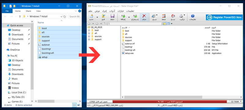Click Explorer address bar refresh icon

click(65, 16)
